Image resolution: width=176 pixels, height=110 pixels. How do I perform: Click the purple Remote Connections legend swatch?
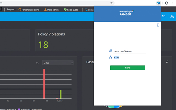click(x=19, y=109)
